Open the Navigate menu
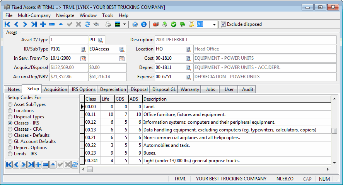This screenshot has width=343, height=185. 65,15
